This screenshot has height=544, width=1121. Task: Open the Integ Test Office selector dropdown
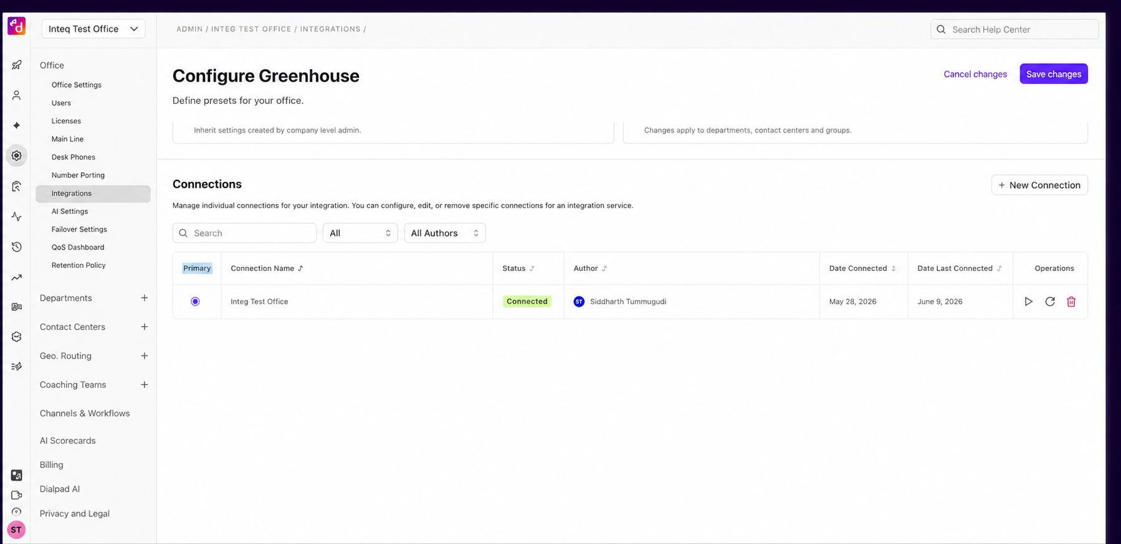tap(93, 29)
